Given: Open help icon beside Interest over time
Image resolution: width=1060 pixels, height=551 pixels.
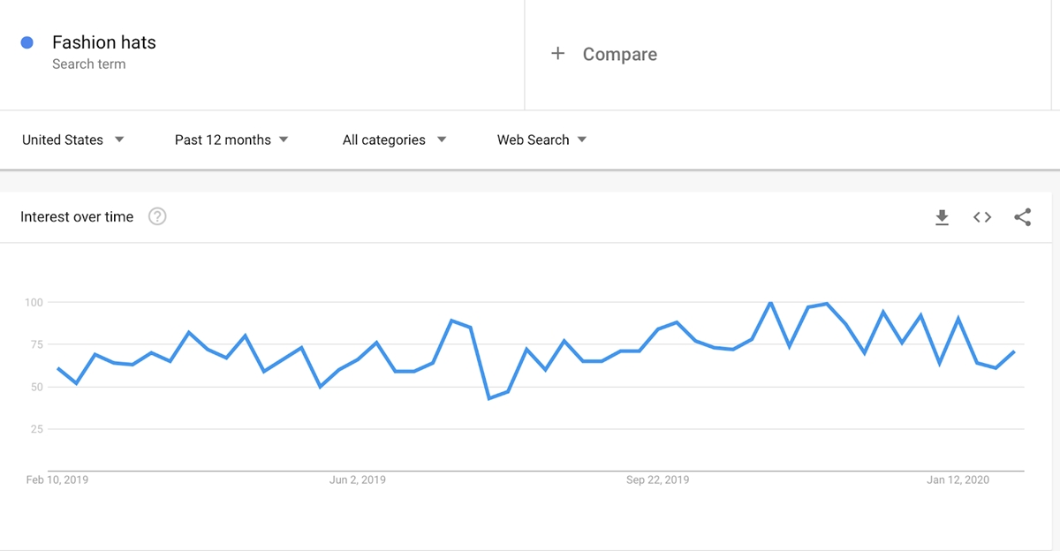Looking at the screenshot, I should (x=157, y=216).
